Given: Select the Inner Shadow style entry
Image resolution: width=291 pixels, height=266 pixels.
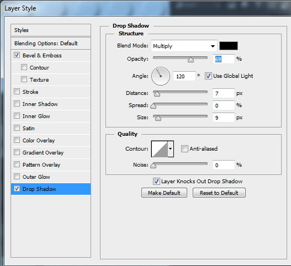Looking at the screenshot, I should pos(51,104).
